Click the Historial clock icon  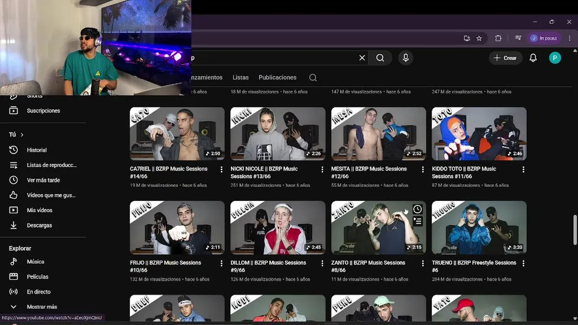14,150
